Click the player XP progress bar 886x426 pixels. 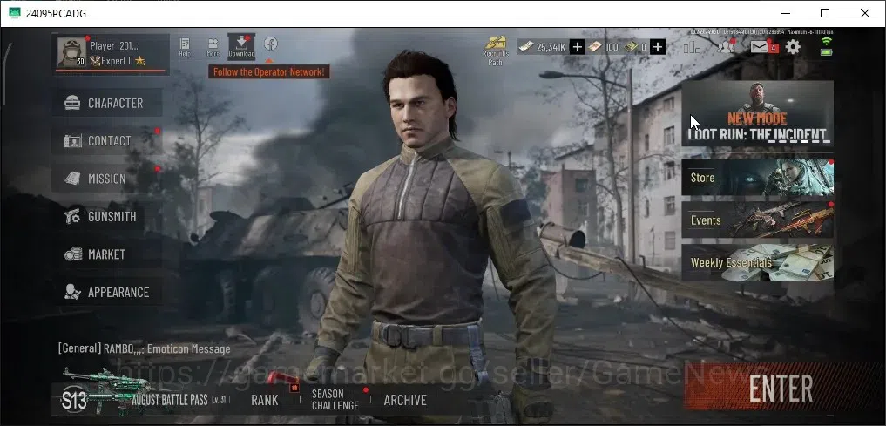click(x=112, y=71)
